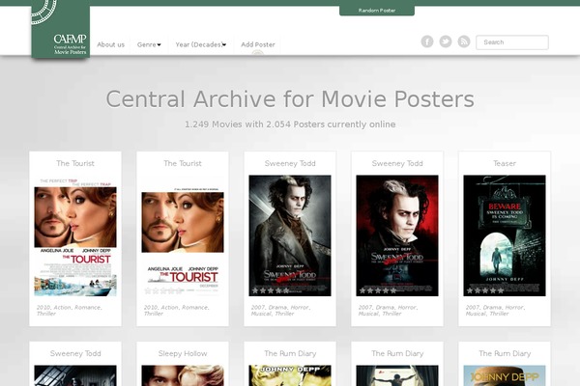Screen dimensions: 580x386
Task: Open gray Sweeney Todd poster thumbnail
Action: [290, 235]
